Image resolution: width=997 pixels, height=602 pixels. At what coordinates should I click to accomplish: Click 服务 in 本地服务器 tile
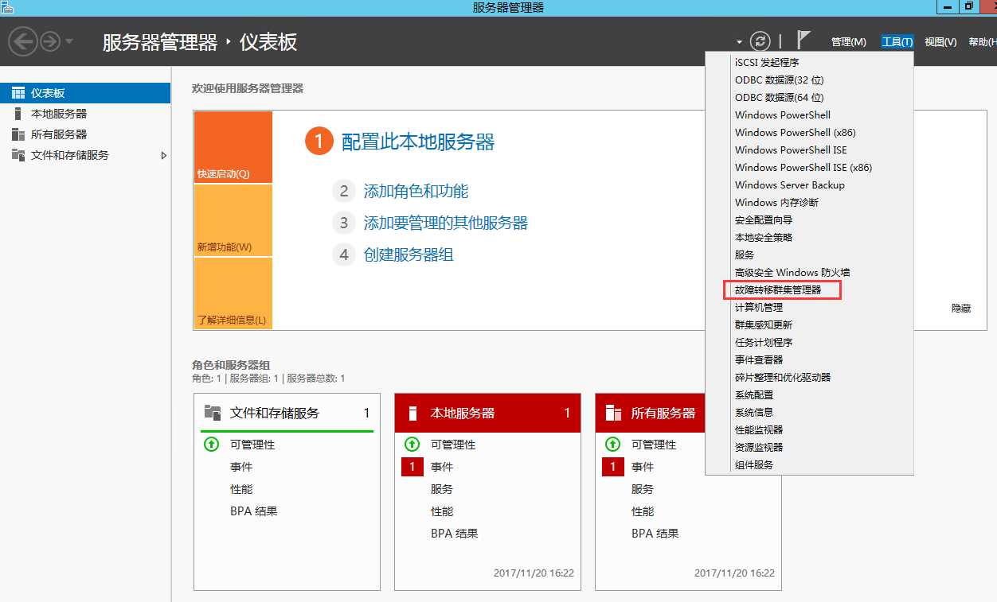pyautogui.click(x=442, y=489)
